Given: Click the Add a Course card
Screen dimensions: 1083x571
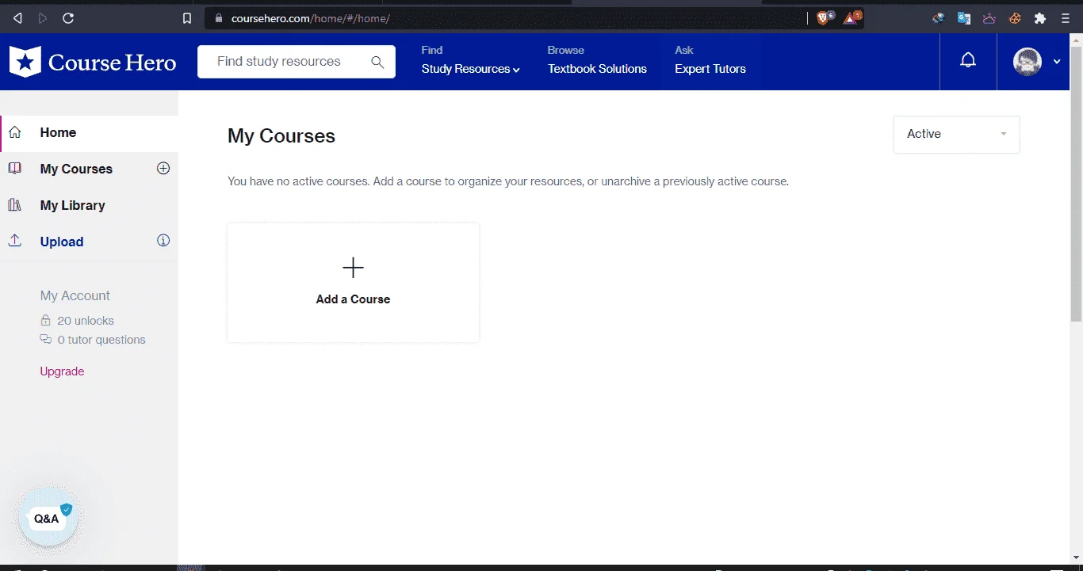Looking at the screenshot, I should click(354, 283).
